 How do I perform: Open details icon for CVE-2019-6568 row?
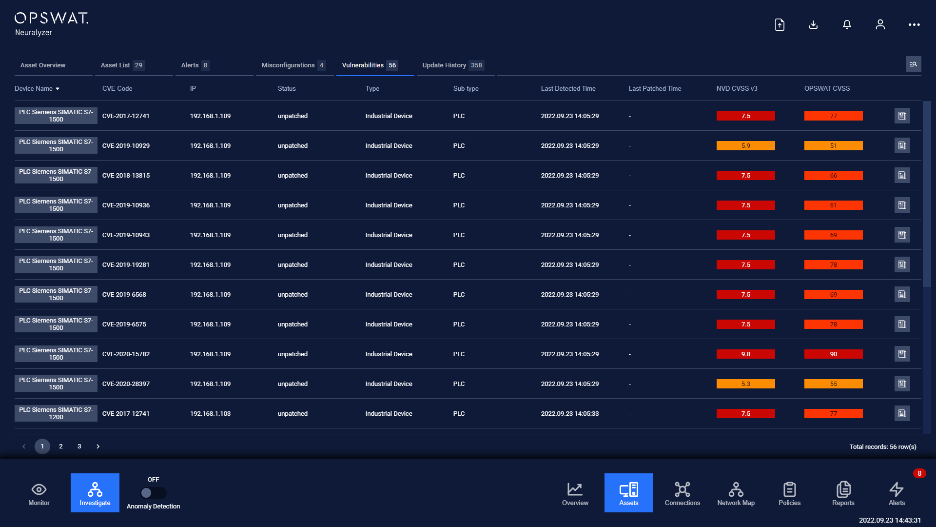(x=902, y=294)
